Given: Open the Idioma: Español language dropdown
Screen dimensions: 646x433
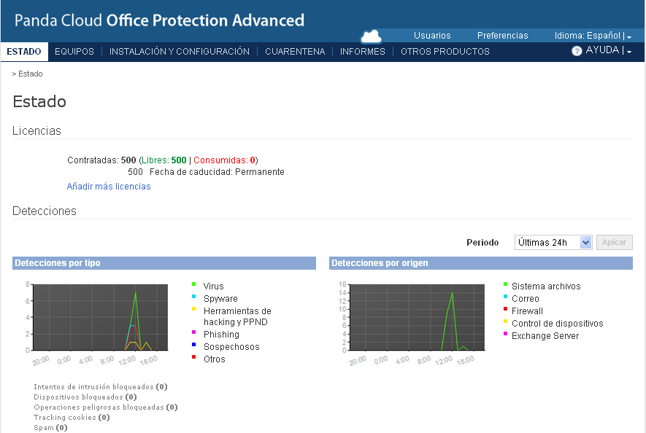Looking at the screenshot, I should tap(593, 36).
